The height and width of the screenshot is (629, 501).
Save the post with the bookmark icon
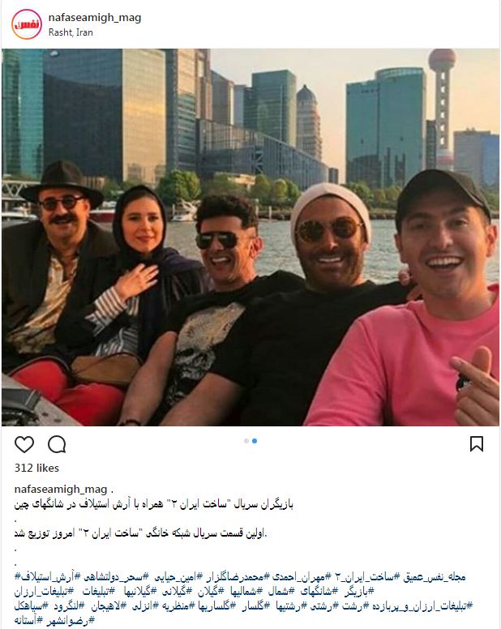[x=477, y=444]
